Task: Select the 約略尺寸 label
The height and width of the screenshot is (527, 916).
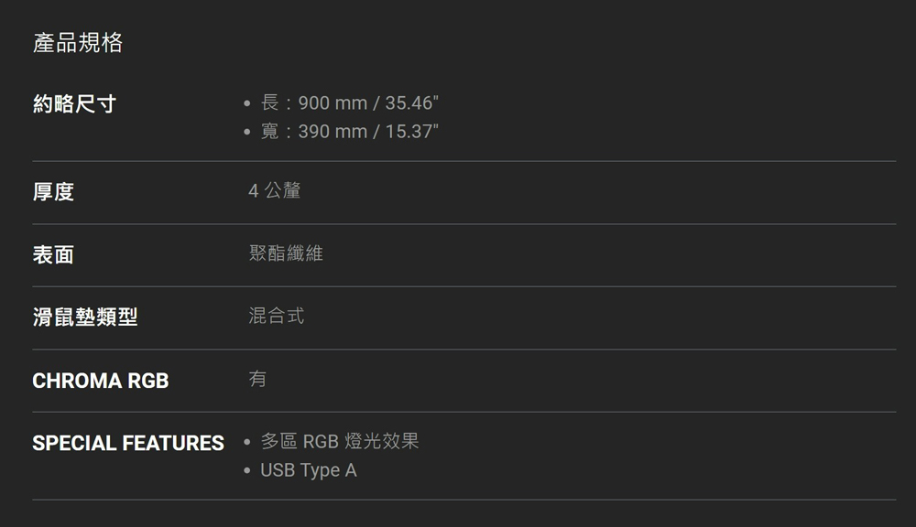Action: click(74, 104)
